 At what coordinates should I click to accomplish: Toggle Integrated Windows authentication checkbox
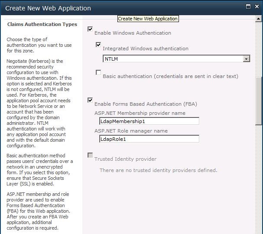[x=98, y=45]
